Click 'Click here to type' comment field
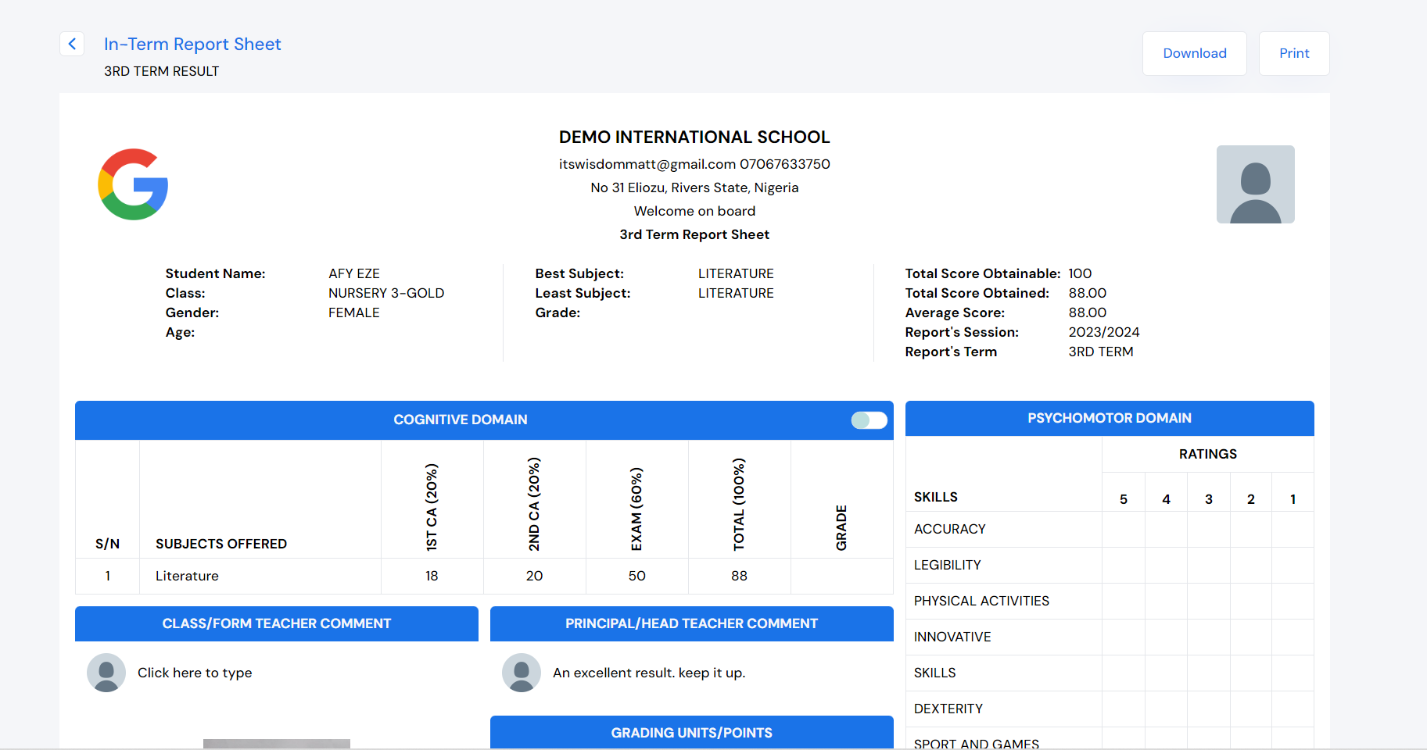The image size is (1427, 750). (195, 673)
